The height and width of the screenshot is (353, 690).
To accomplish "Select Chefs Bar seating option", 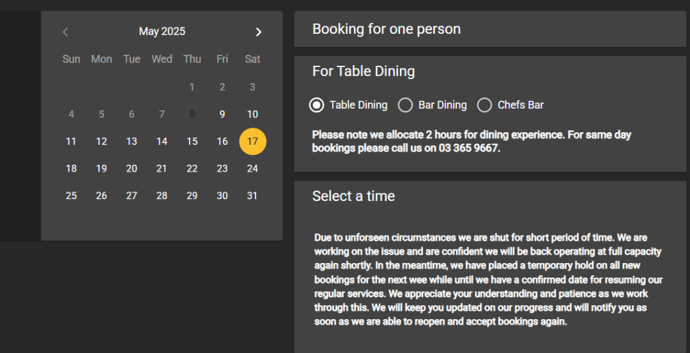I will pyautogui.click(x=485, y=105).
